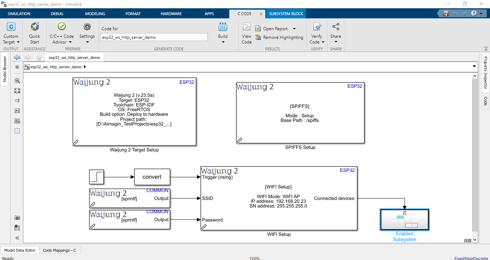Expand the Build dropdown arrow
Viewport: 490px width, 260px height.
223,42
